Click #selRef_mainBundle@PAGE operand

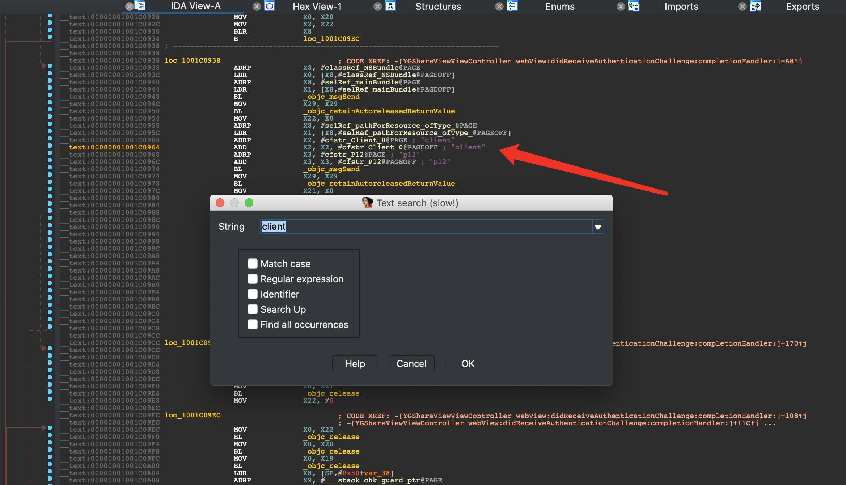(x=370, y=82)
